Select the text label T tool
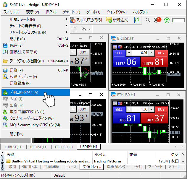Screen dimensions: 187x179 coord(75,29)
